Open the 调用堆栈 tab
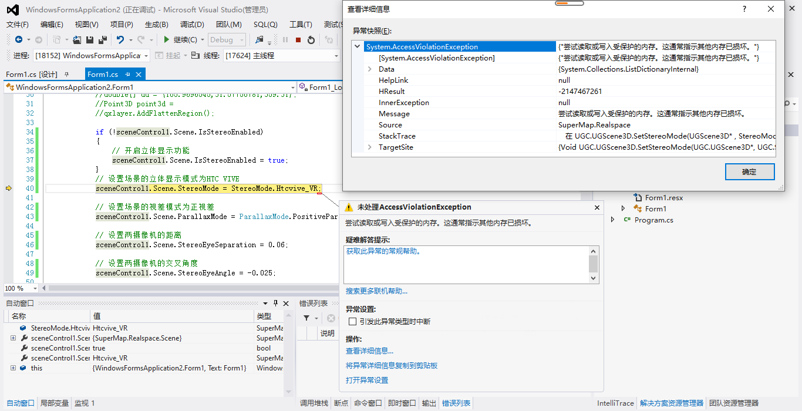802x411 pixels. (314, 403)
